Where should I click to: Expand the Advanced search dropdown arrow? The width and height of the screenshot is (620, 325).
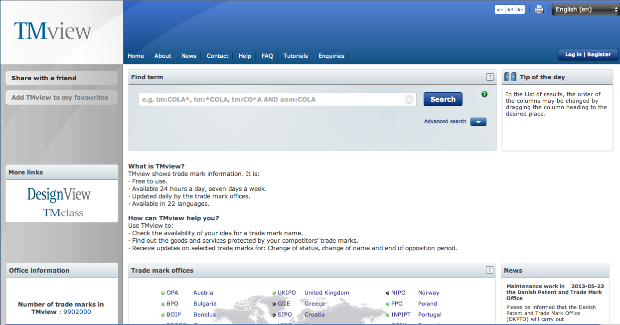(x=478, y=122)
